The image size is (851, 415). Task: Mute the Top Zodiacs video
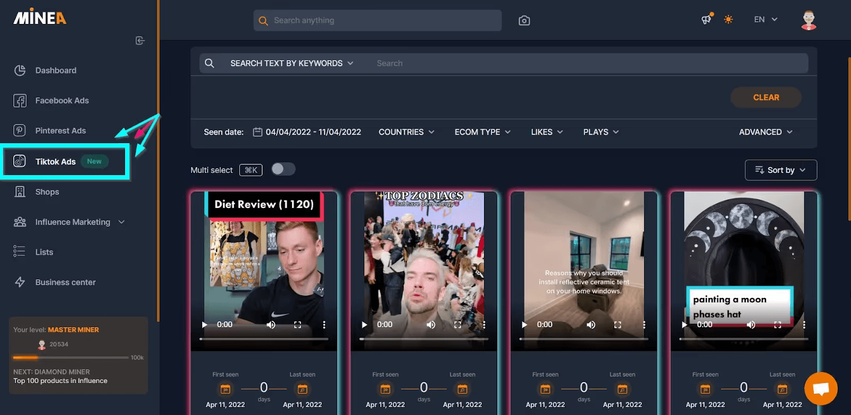click(x=431, y=325)
